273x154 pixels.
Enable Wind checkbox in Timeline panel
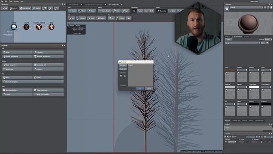pyautogui.click(x=240, y=139)
